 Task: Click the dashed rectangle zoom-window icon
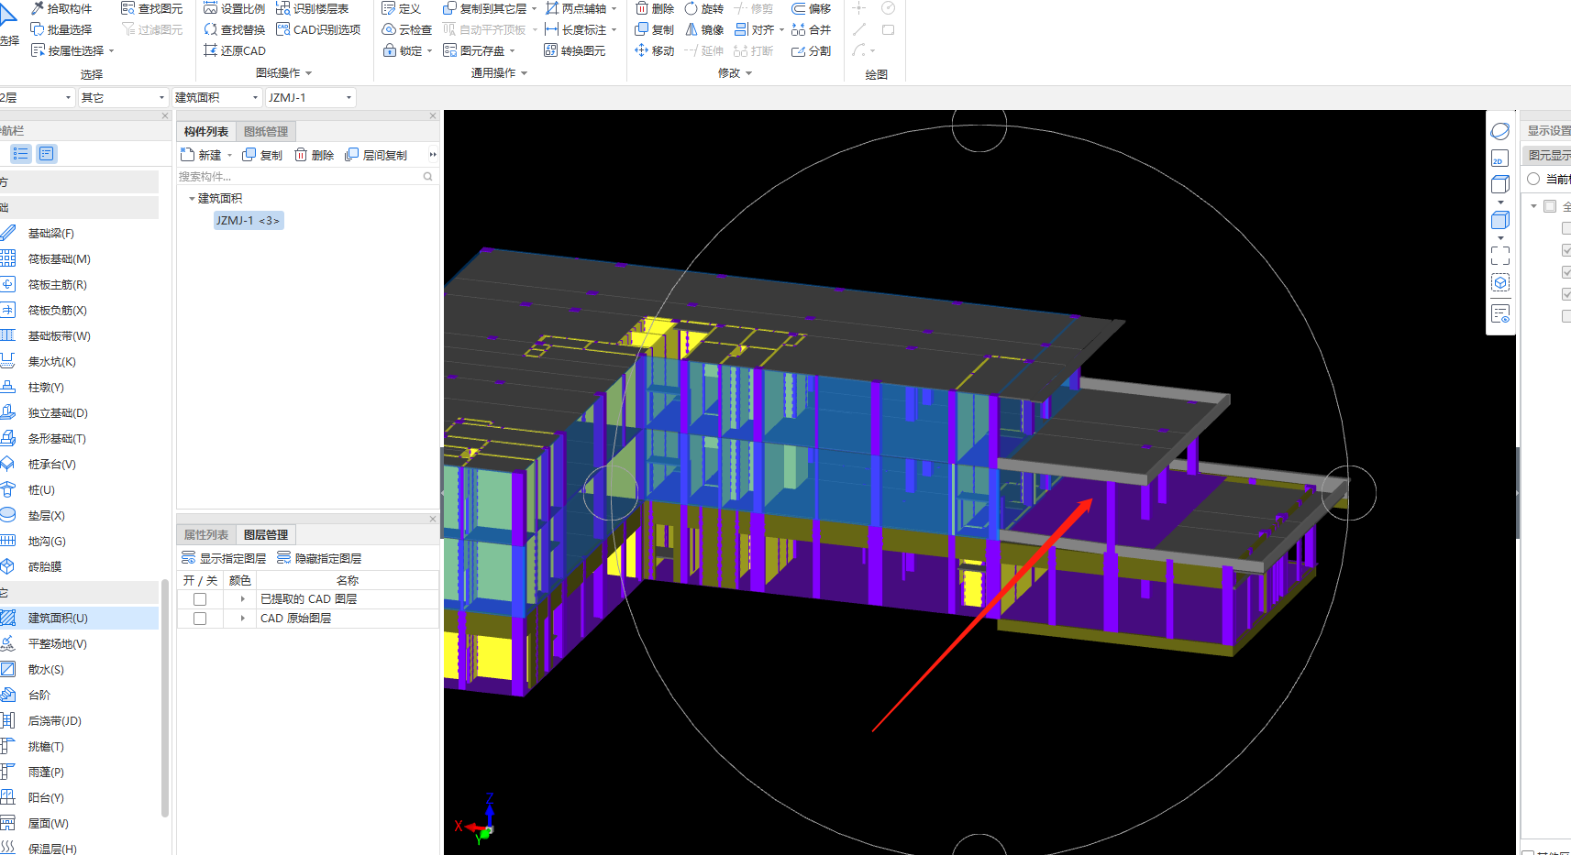[x=1500, y=256]
